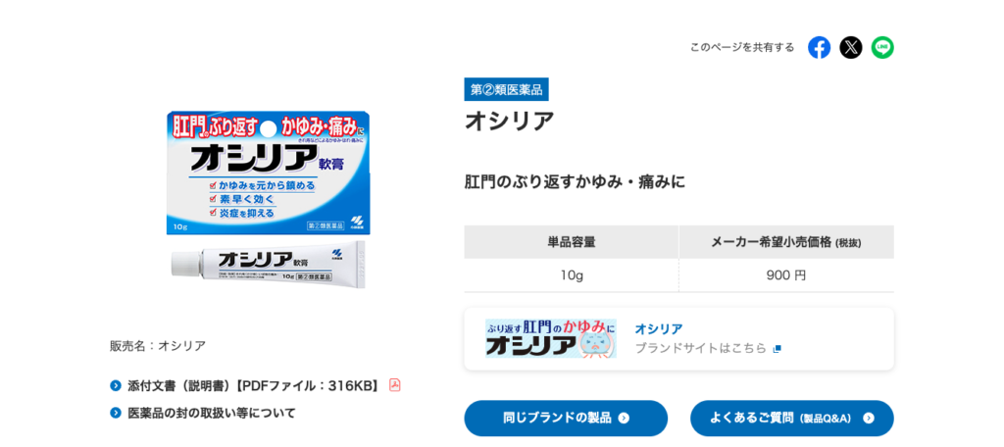Open ブランドサイトはこちら link
This screenshot has height=447, width=1004.
point(700,348)
